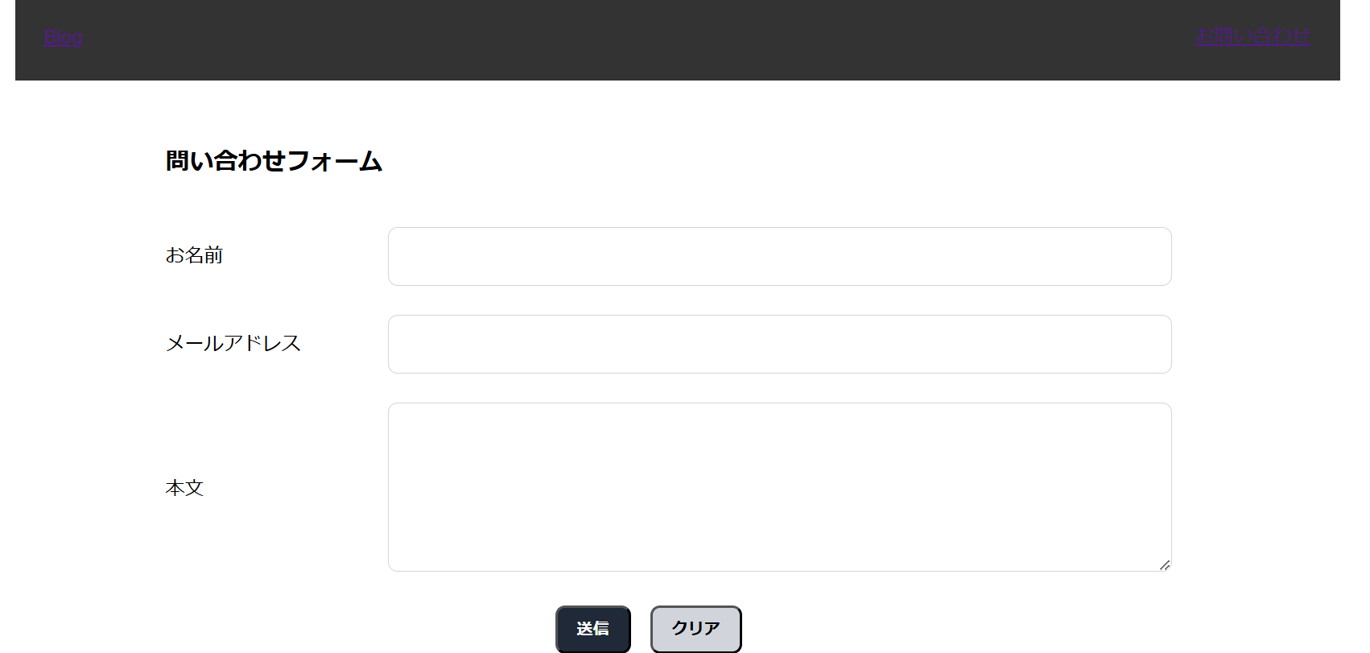Click the 本文 label

pyautogui.click(x=184, y=488)
